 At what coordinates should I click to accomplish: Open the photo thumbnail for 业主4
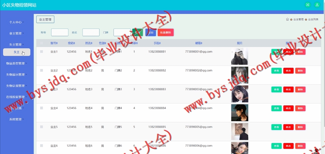240,113
